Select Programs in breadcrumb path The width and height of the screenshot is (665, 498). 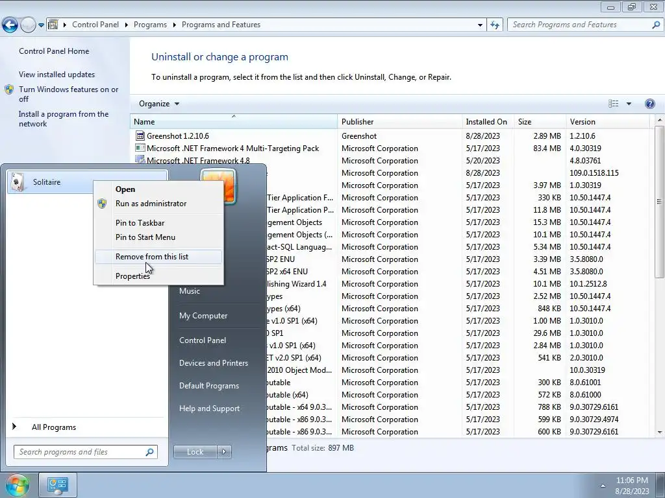click(x=150, y=25)
